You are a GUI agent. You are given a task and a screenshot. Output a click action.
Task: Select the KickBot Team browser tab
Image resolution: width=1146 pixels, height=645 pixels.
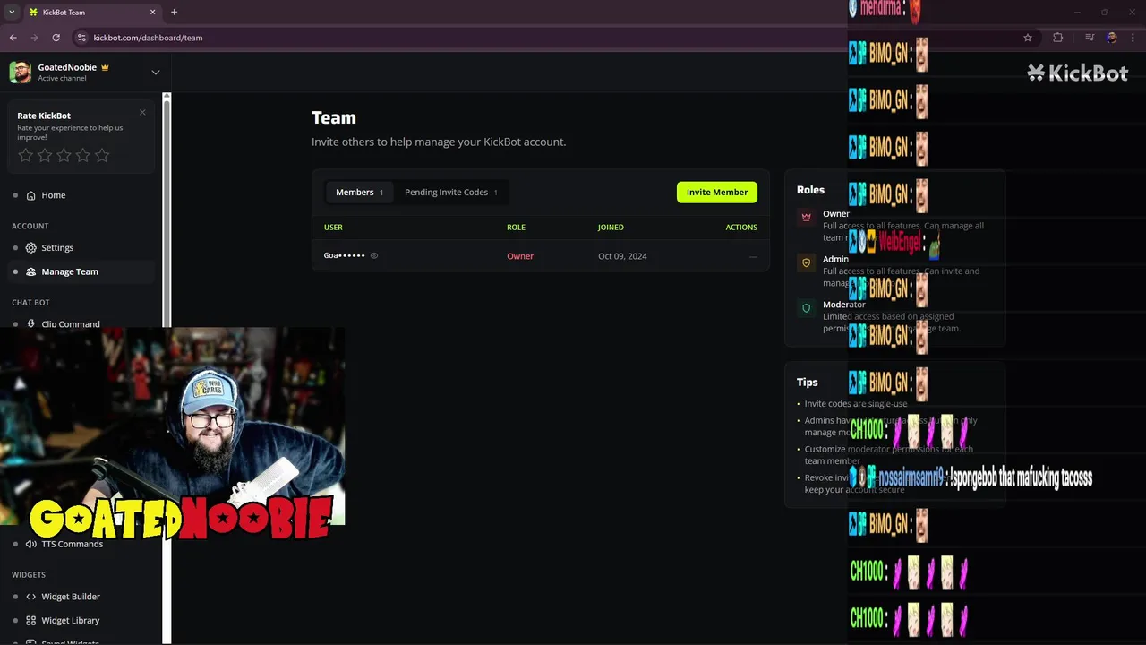(x=91, y=13)
